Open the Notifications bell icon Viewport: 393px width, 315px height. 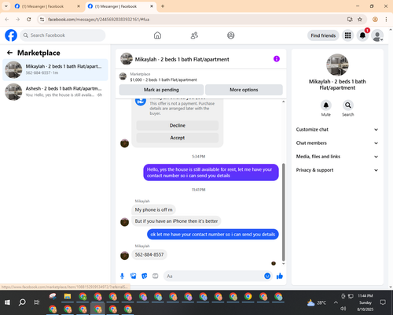[x=362, y=35]
